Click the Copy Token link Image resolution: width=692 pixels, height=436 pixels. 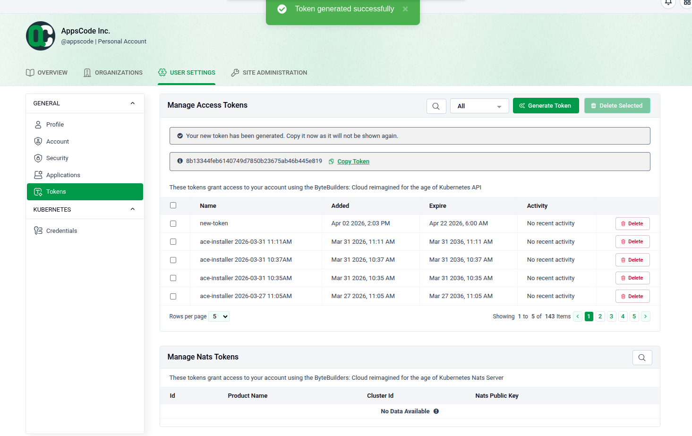click(353, 161)
